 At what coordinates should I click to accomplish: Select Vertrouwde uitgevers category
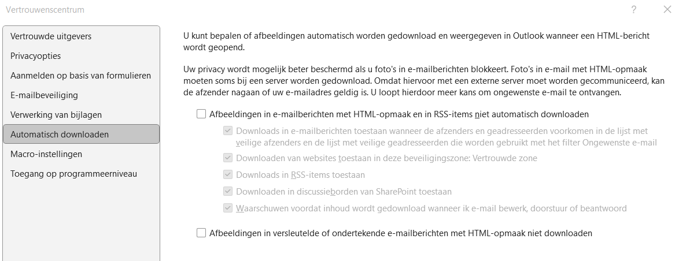tap(81, 36)
